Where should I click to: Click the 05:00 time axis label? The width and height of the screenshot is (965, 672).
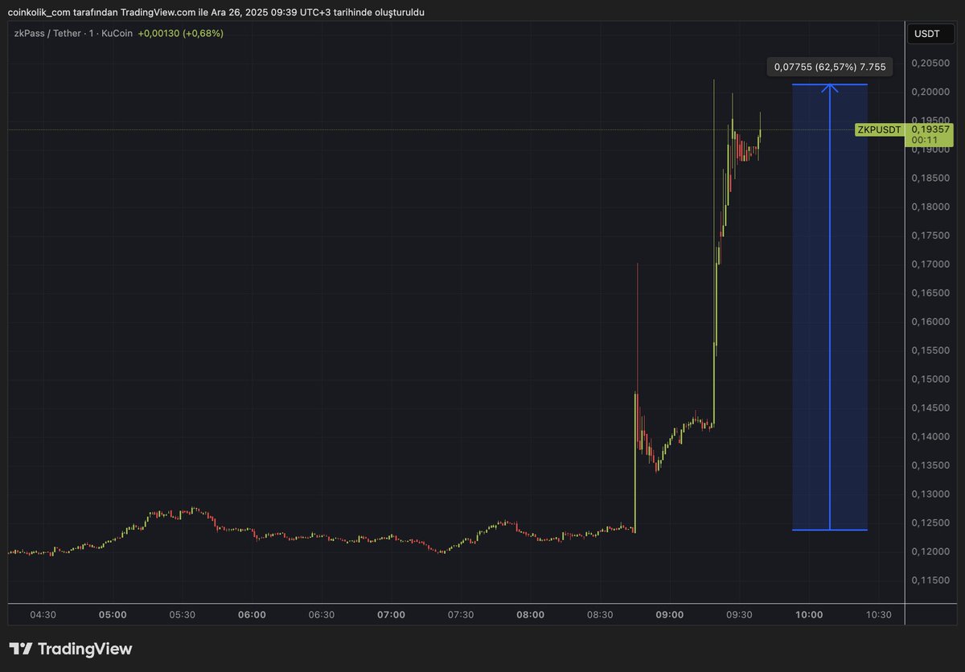click(113, 615)
